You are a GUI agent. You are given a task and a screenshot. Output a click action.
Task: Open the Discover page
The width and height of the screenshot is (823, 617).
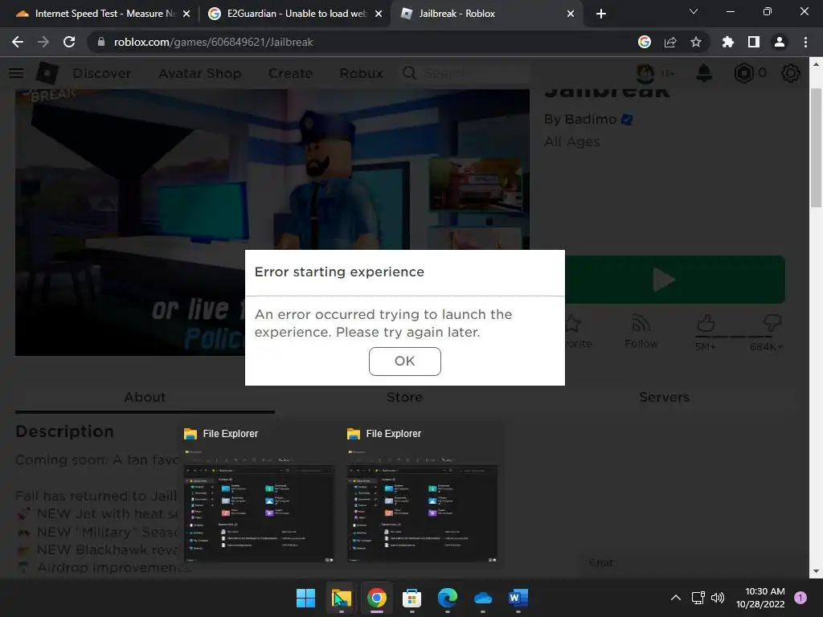(102, 73)
